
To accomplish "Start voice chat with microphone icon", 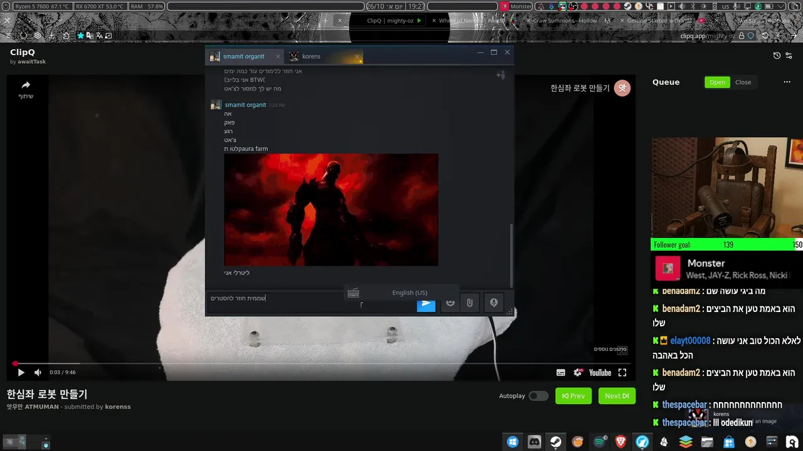I will 494,303.
